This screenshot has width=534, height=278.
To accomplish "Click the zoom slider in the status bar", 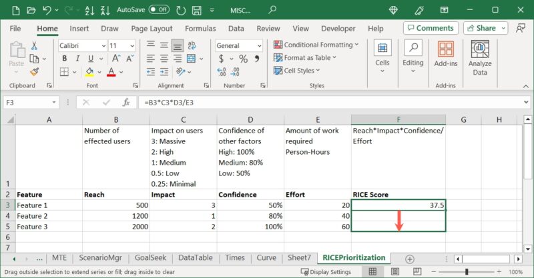I will [466, 271].
